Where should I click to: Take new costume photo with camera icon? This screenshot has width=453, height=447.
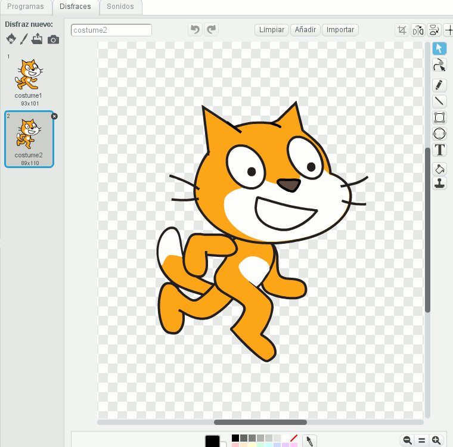[x=53, y=39]
